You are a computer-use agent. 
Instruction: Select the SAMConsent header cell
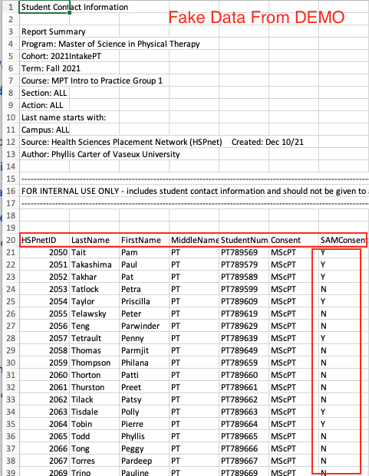pyautogui.click(x=344, y=240)
